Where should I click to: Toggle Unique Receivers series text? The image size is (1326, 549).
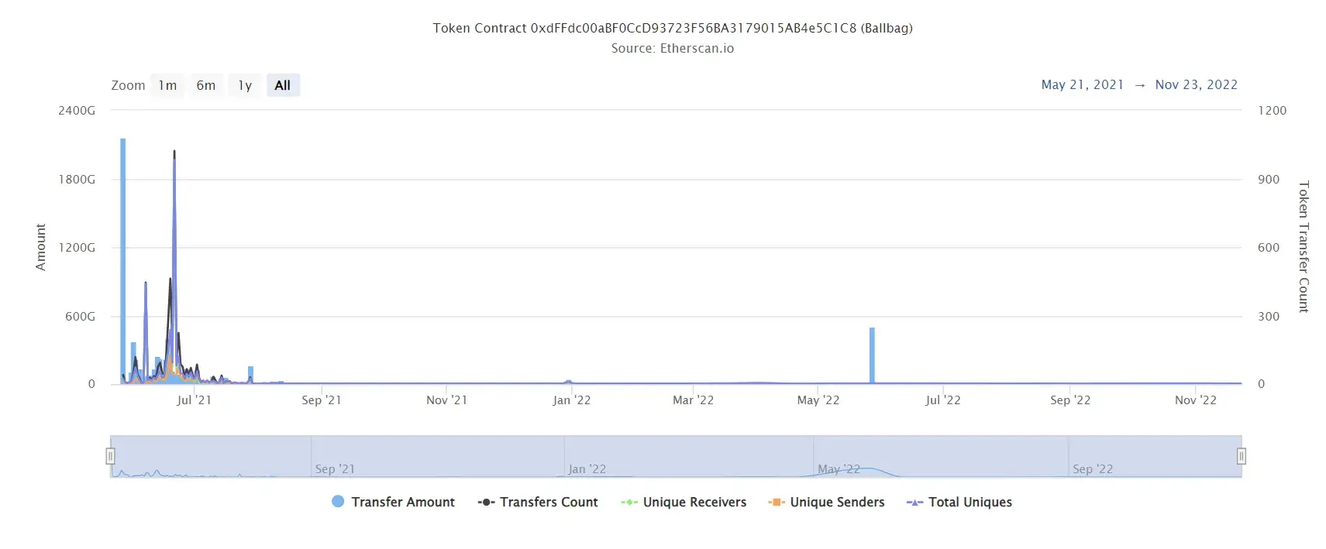tap(694, 503)
